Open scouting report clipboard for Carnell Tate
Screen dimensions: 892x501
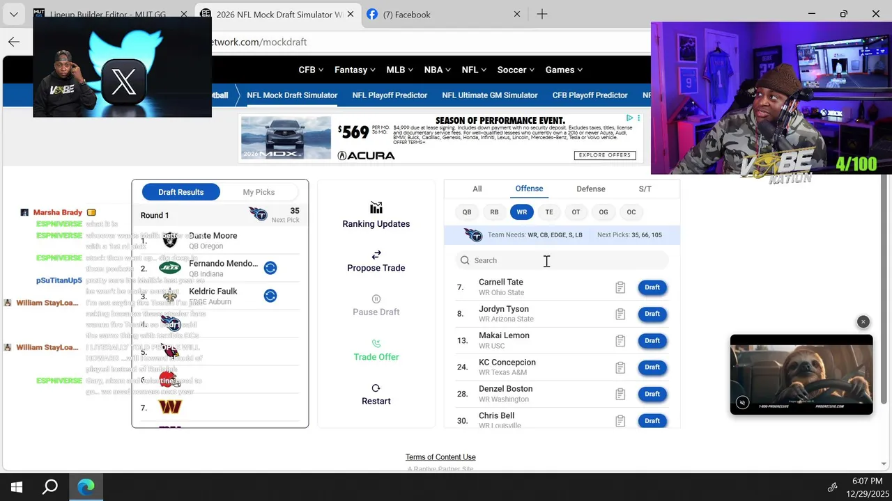point(620,287)
